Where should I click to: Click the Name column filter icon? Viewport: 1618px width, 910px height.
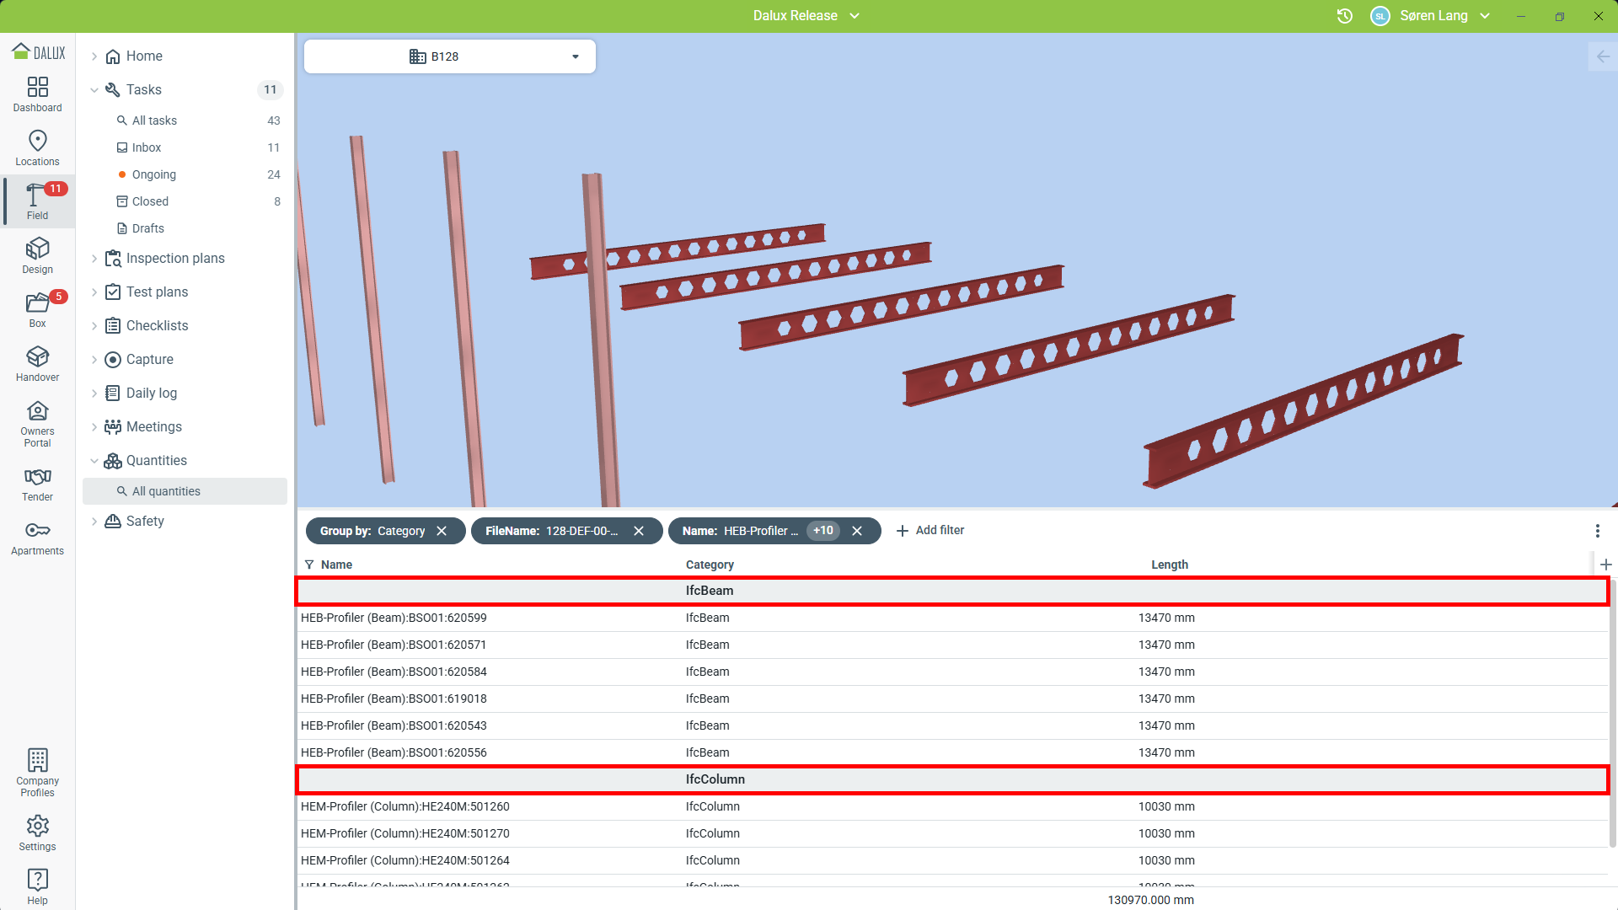pyautogui.click(x=309, y=565)
